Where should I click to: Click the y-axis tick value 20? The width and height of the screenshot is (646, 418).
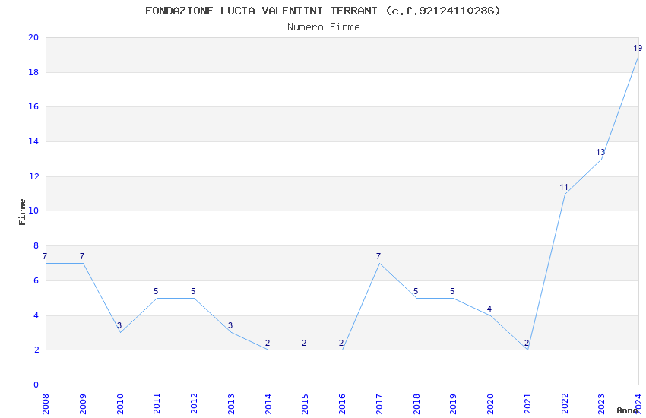pyautogui.click(x=33, y=37)
